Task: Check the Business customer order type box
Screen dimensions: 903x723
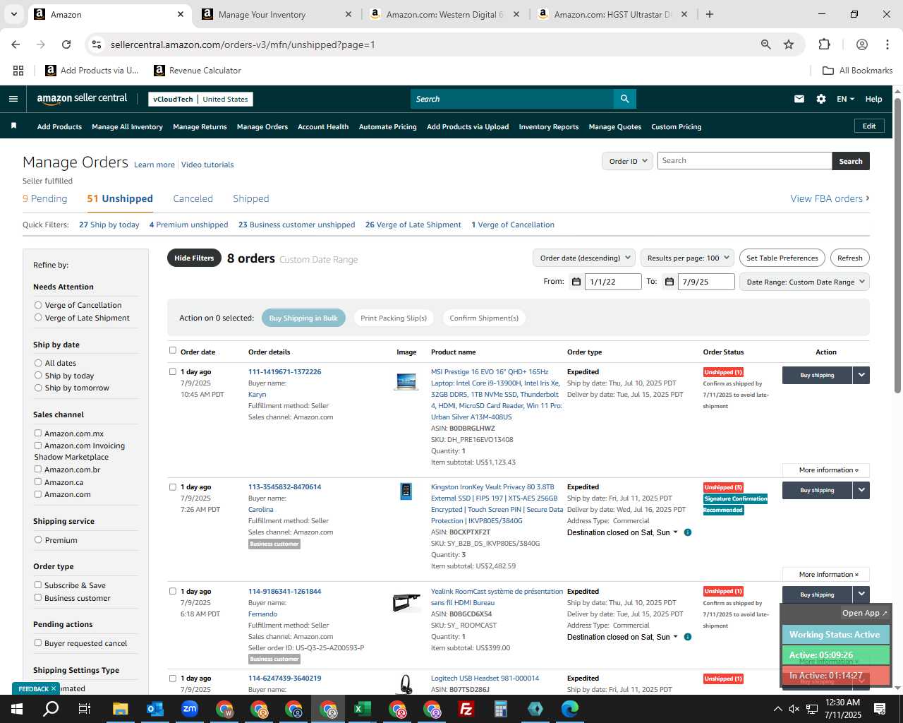Action: pyautogui.click(x=38, y=598)
